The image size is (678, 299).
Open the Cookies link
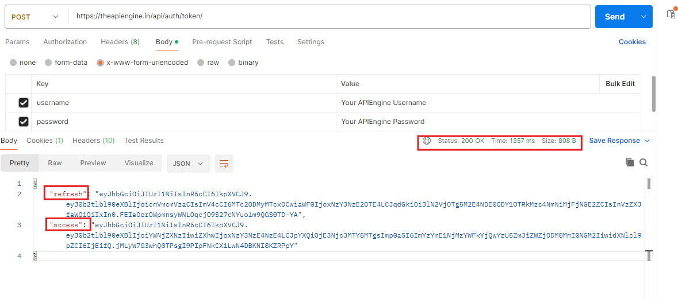click(632, 42)
